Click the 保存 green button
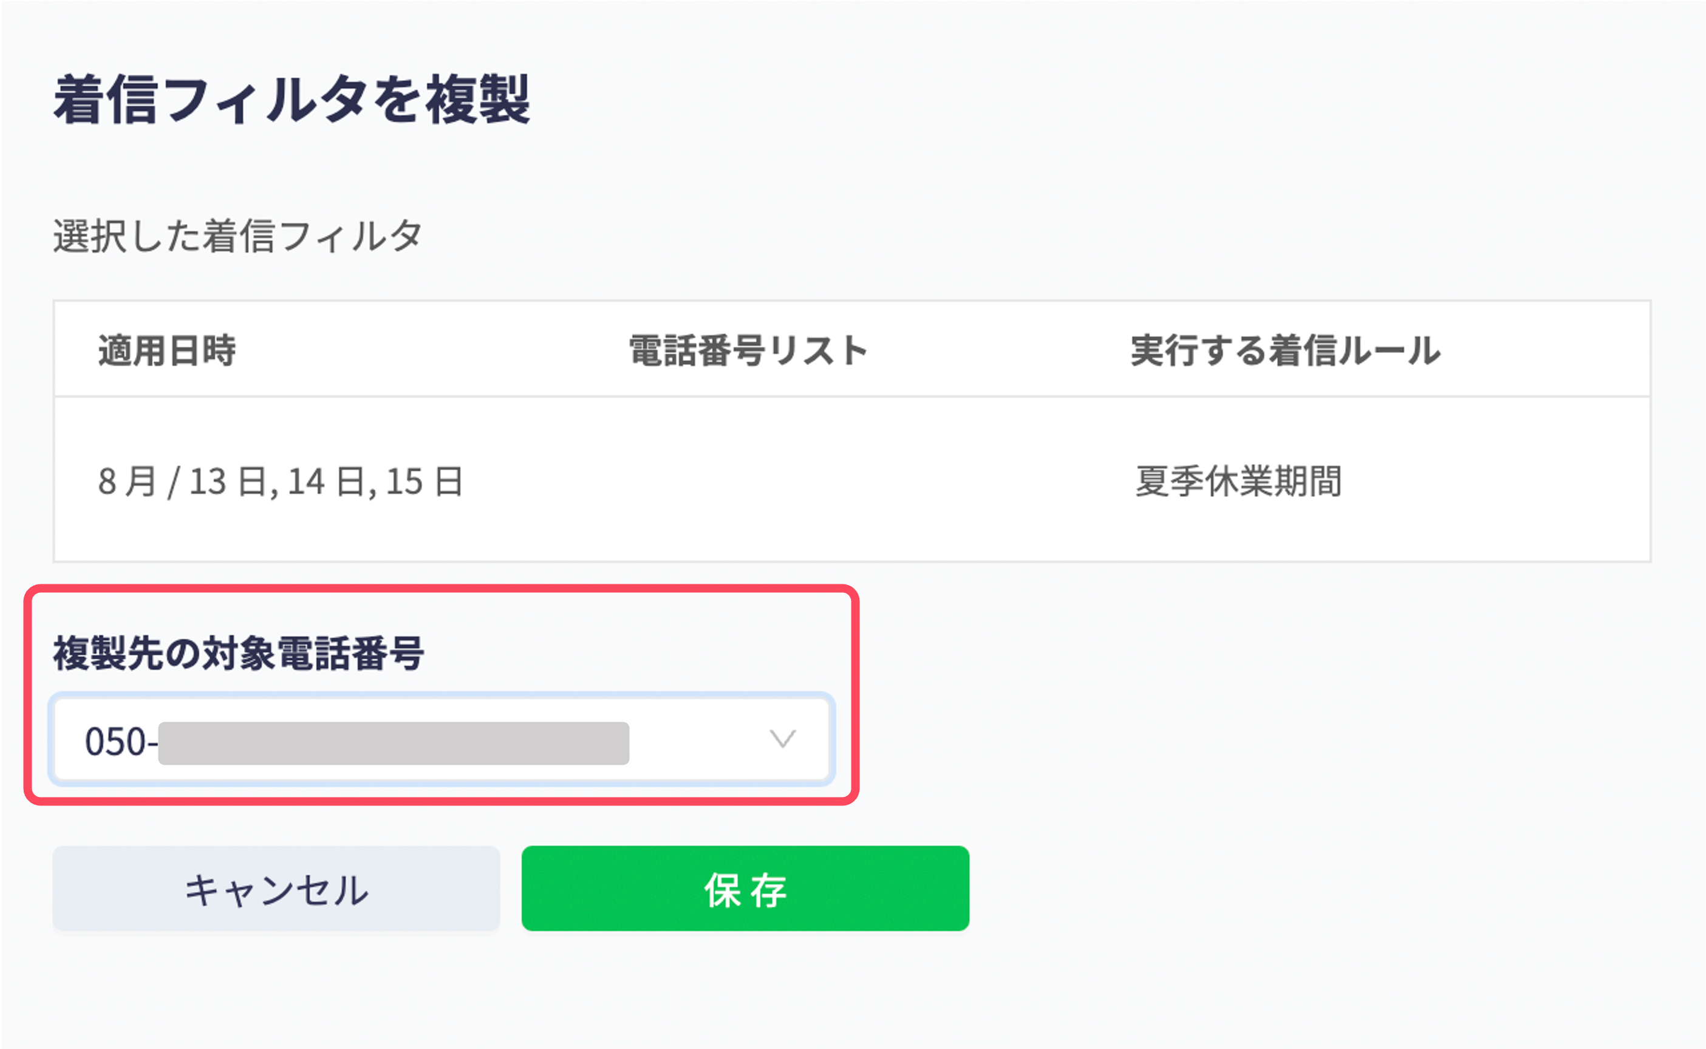 coord(745,888)
